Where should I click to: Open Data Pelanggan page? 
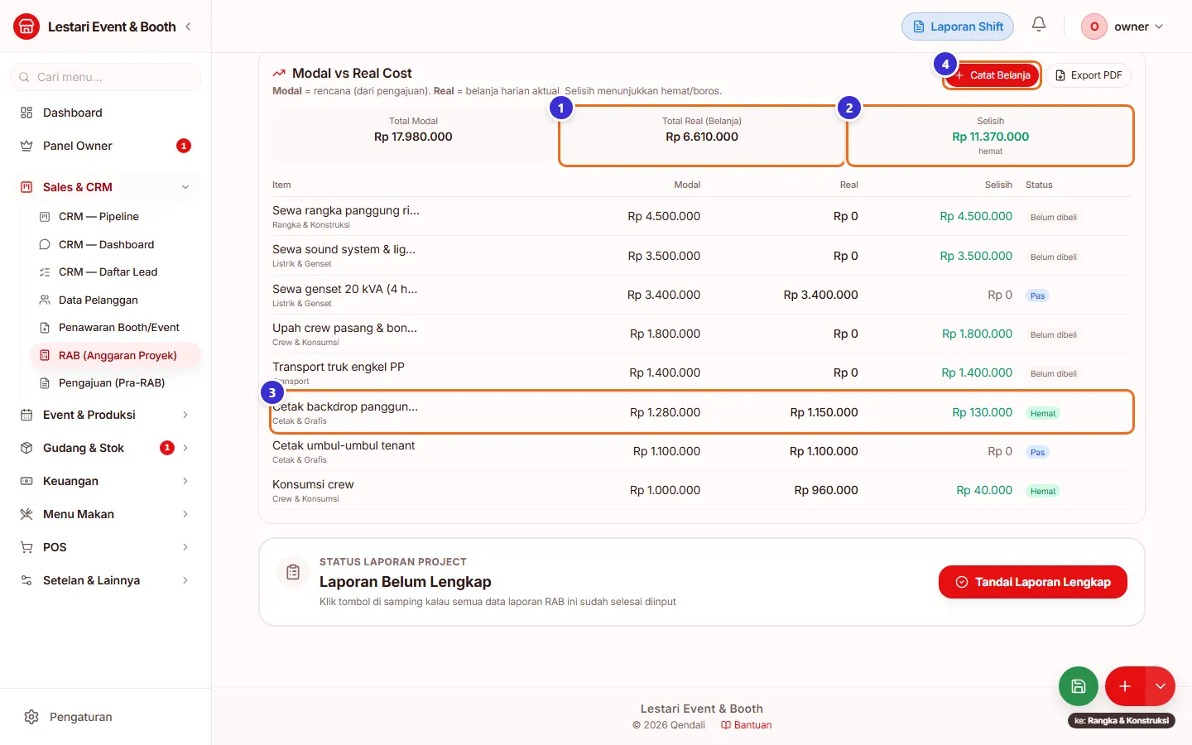coord(116,300)
